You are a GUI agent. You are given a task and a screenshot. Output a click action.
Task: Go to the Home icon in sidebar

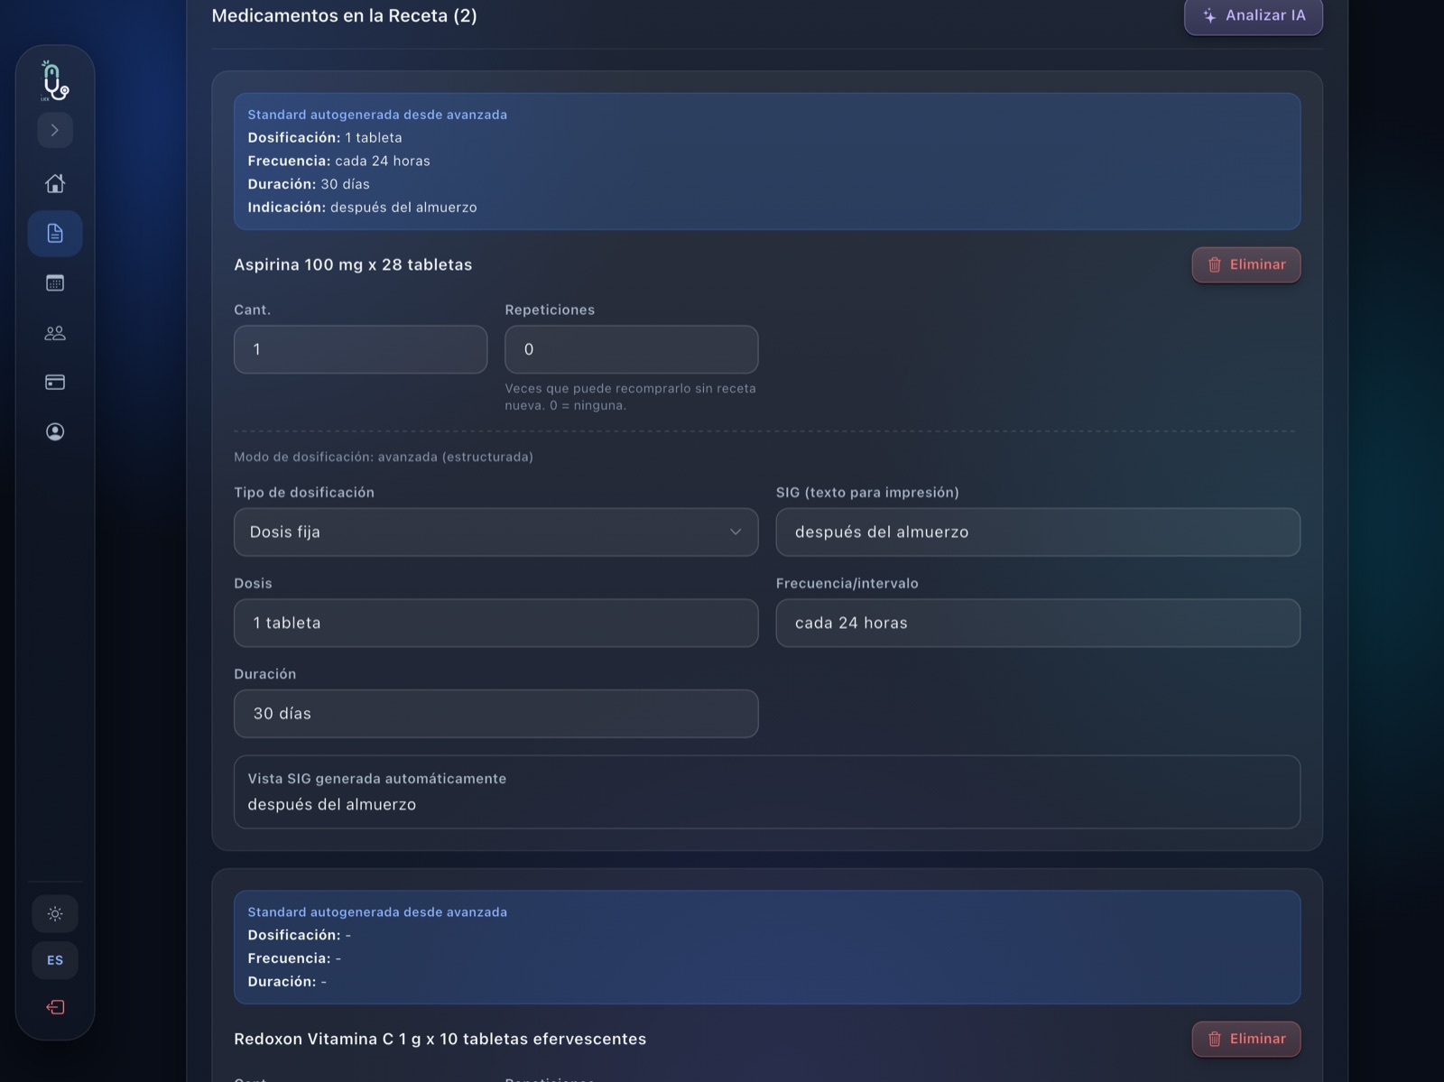[x=55, y=183]
